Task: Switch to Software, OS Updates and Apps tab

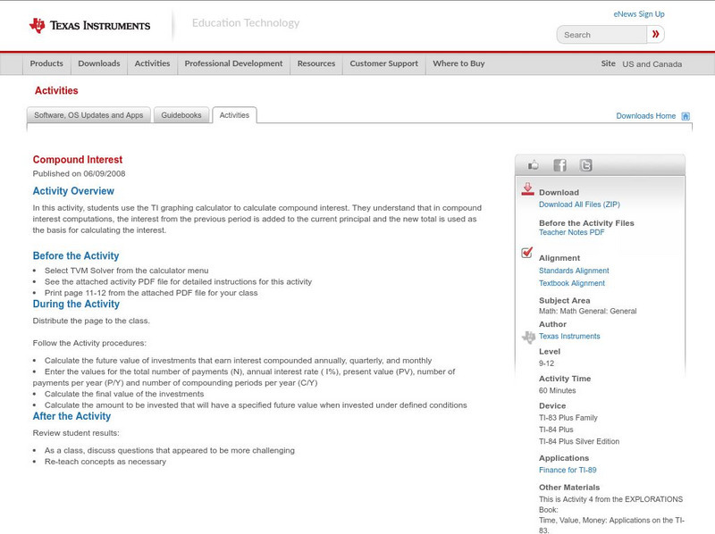Action: pos(88,115)
